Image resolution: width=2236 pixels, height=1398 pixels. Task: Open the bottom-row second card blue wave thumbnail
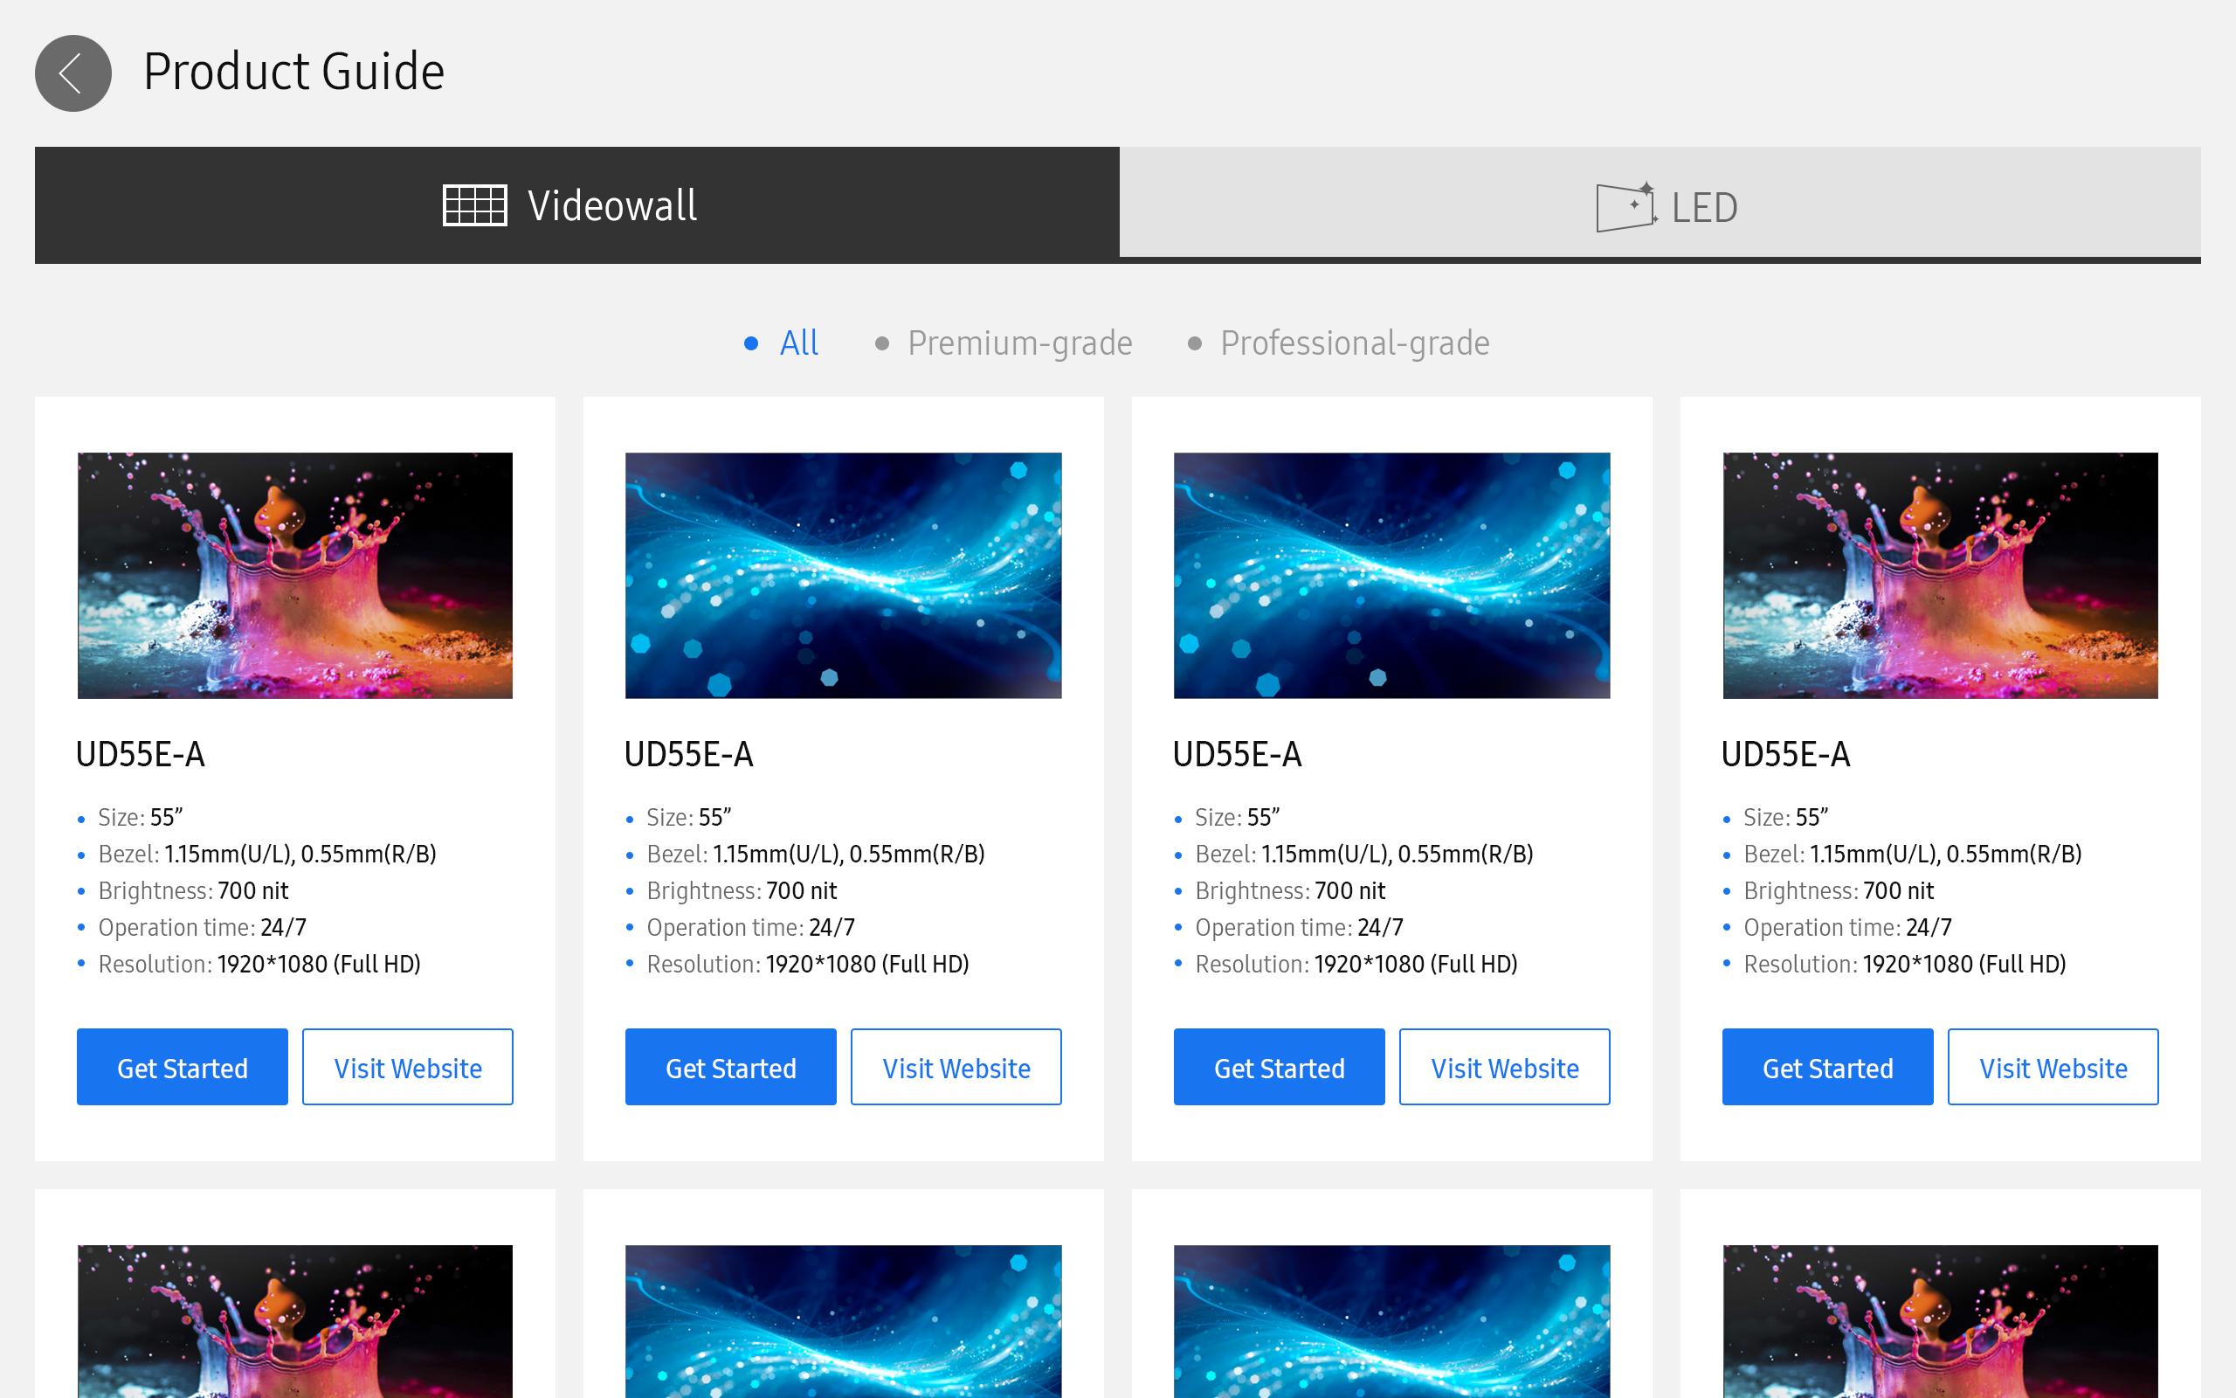tap(844, 1321)
